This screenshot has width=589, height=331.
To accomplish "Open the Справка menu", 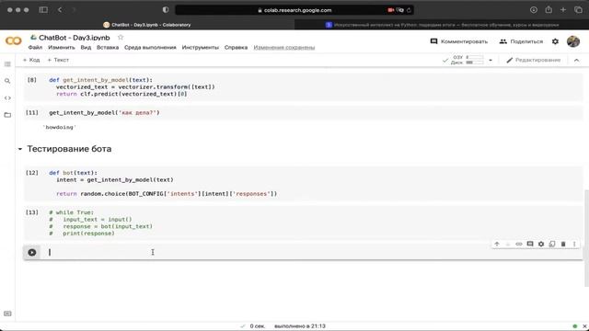I will 236,47.
